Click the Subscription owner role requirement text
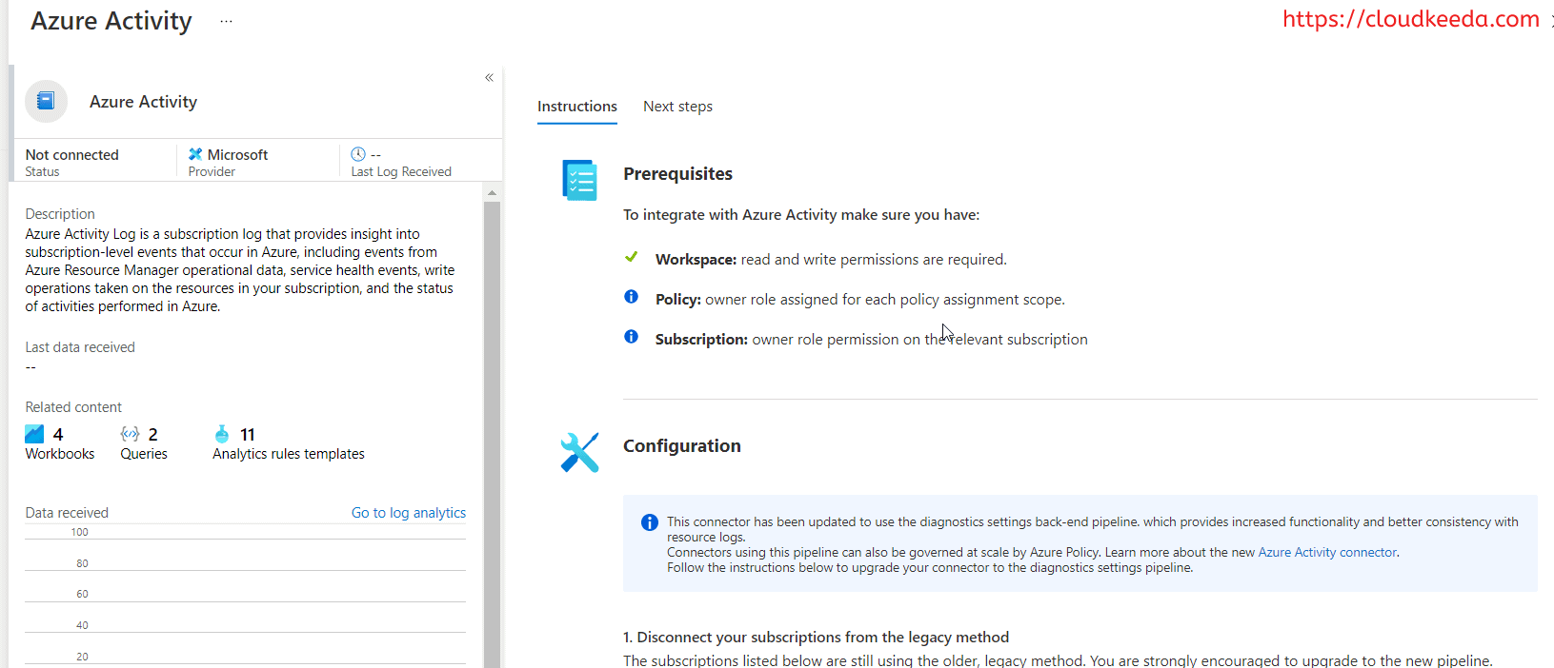The image size is (1554, 668). [872, 340]
